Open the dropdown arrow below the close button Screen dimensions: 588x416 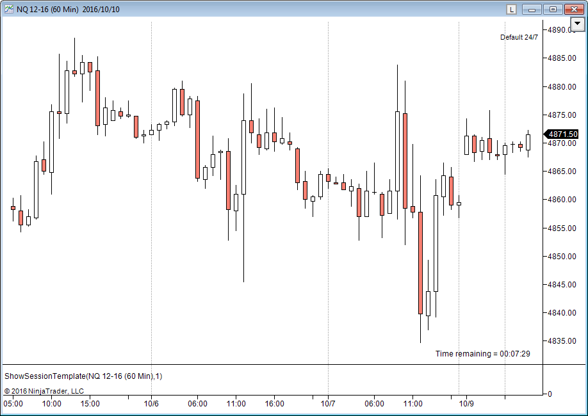point(577,24)
